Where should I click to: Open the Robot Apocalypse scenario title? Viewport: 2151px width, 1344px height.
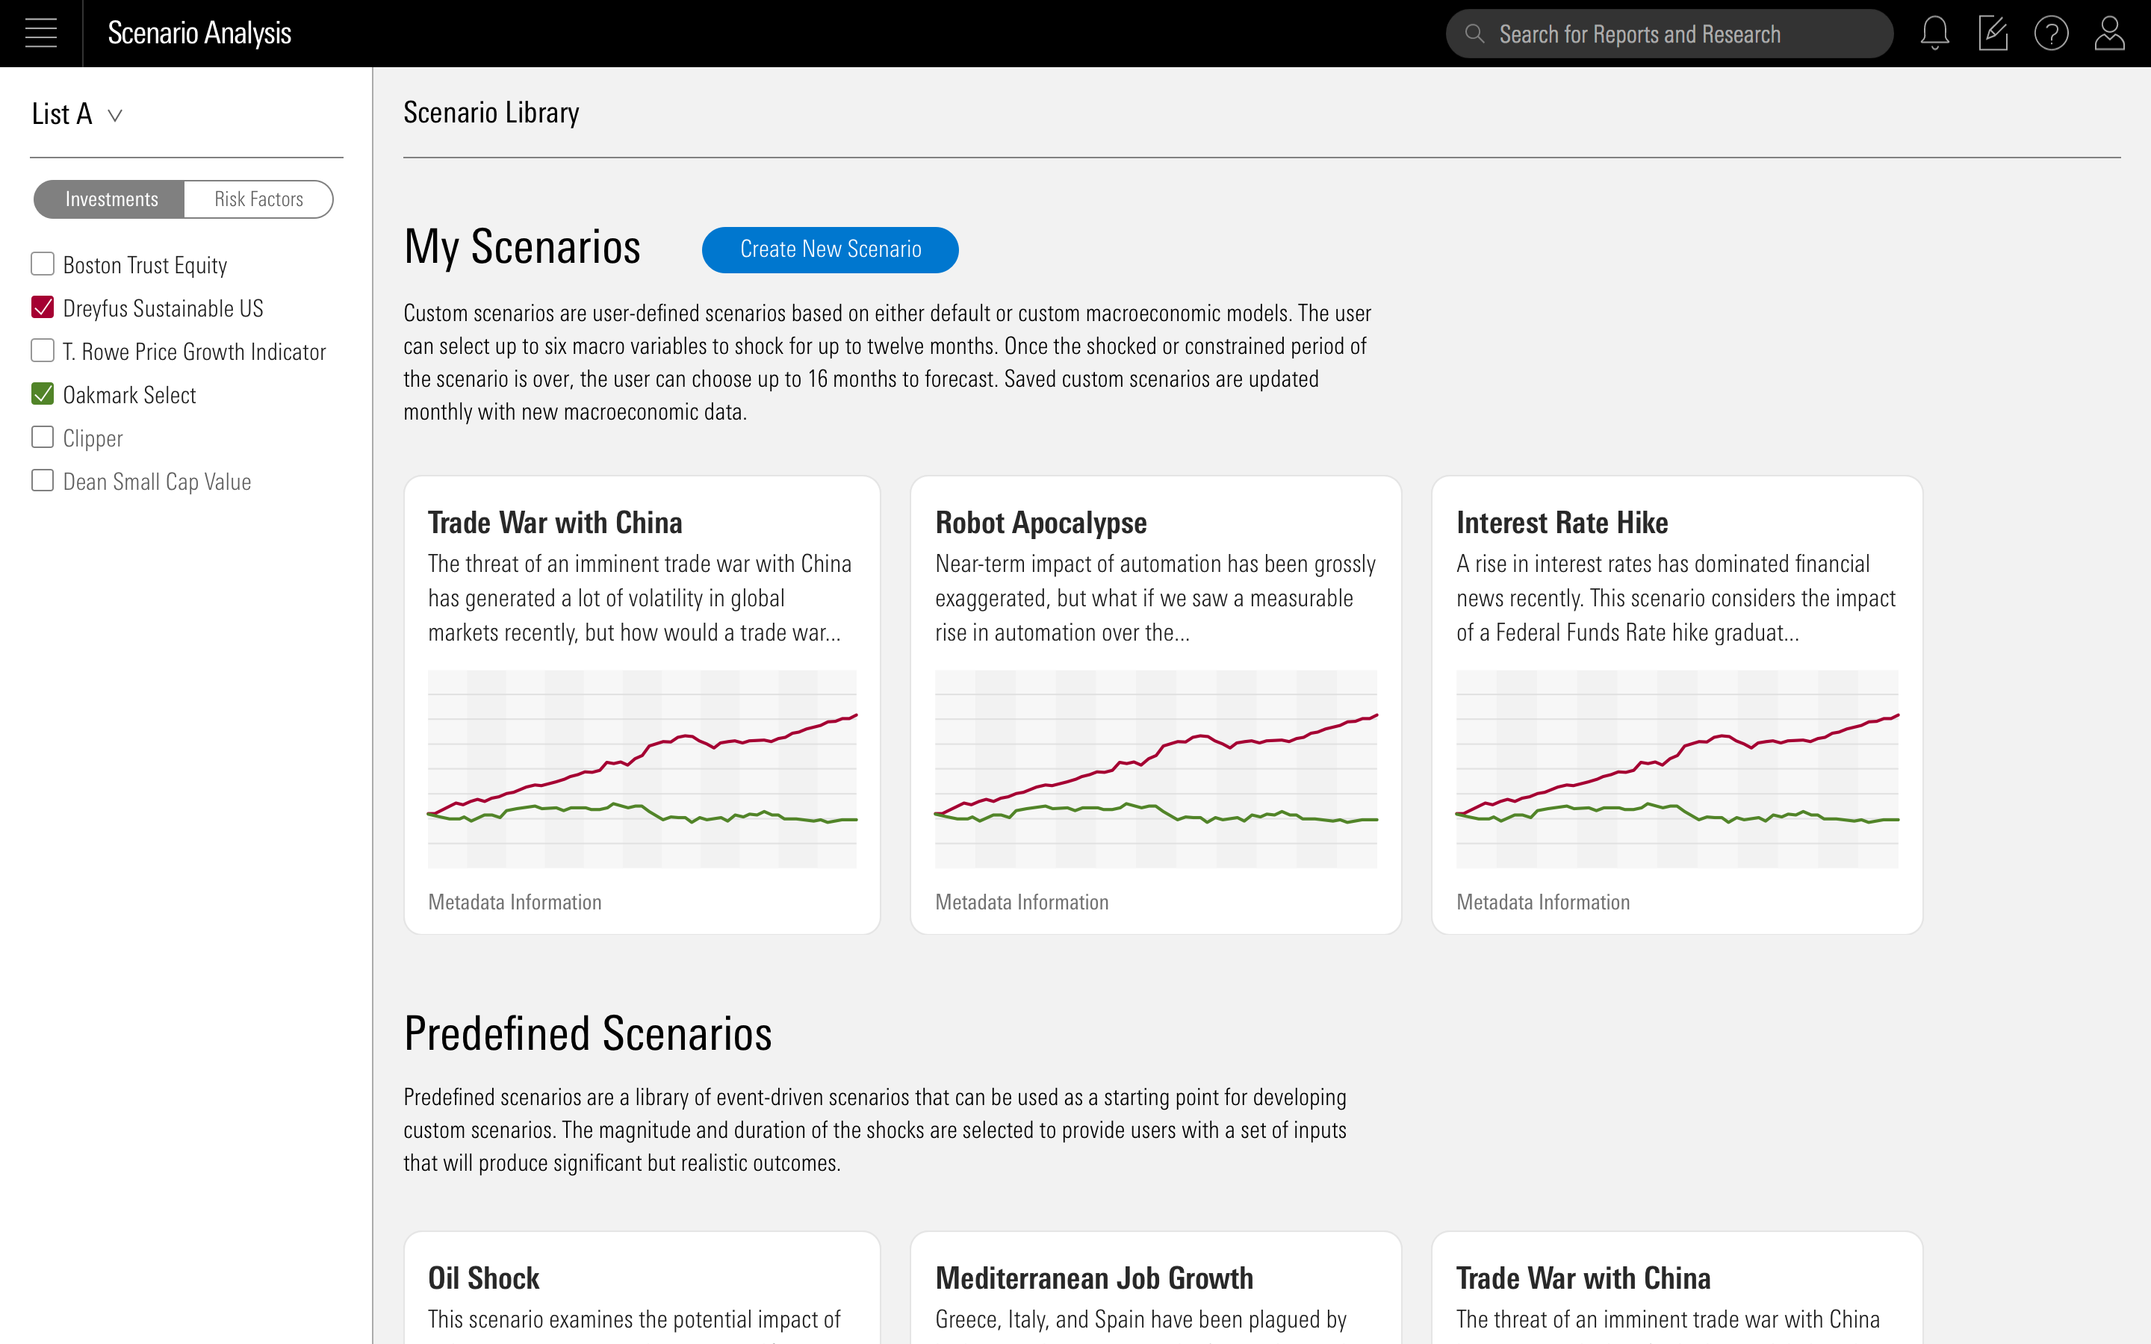[x=1041, y=523]
